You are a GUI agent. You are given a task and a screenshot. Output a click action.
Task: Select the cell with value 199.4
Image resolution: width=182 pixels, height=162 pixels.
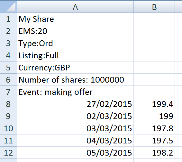pos(154,104)
